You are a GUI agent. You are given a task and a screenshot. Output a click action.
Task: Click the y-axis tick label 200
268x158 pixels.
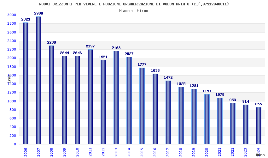pos(13,136)
